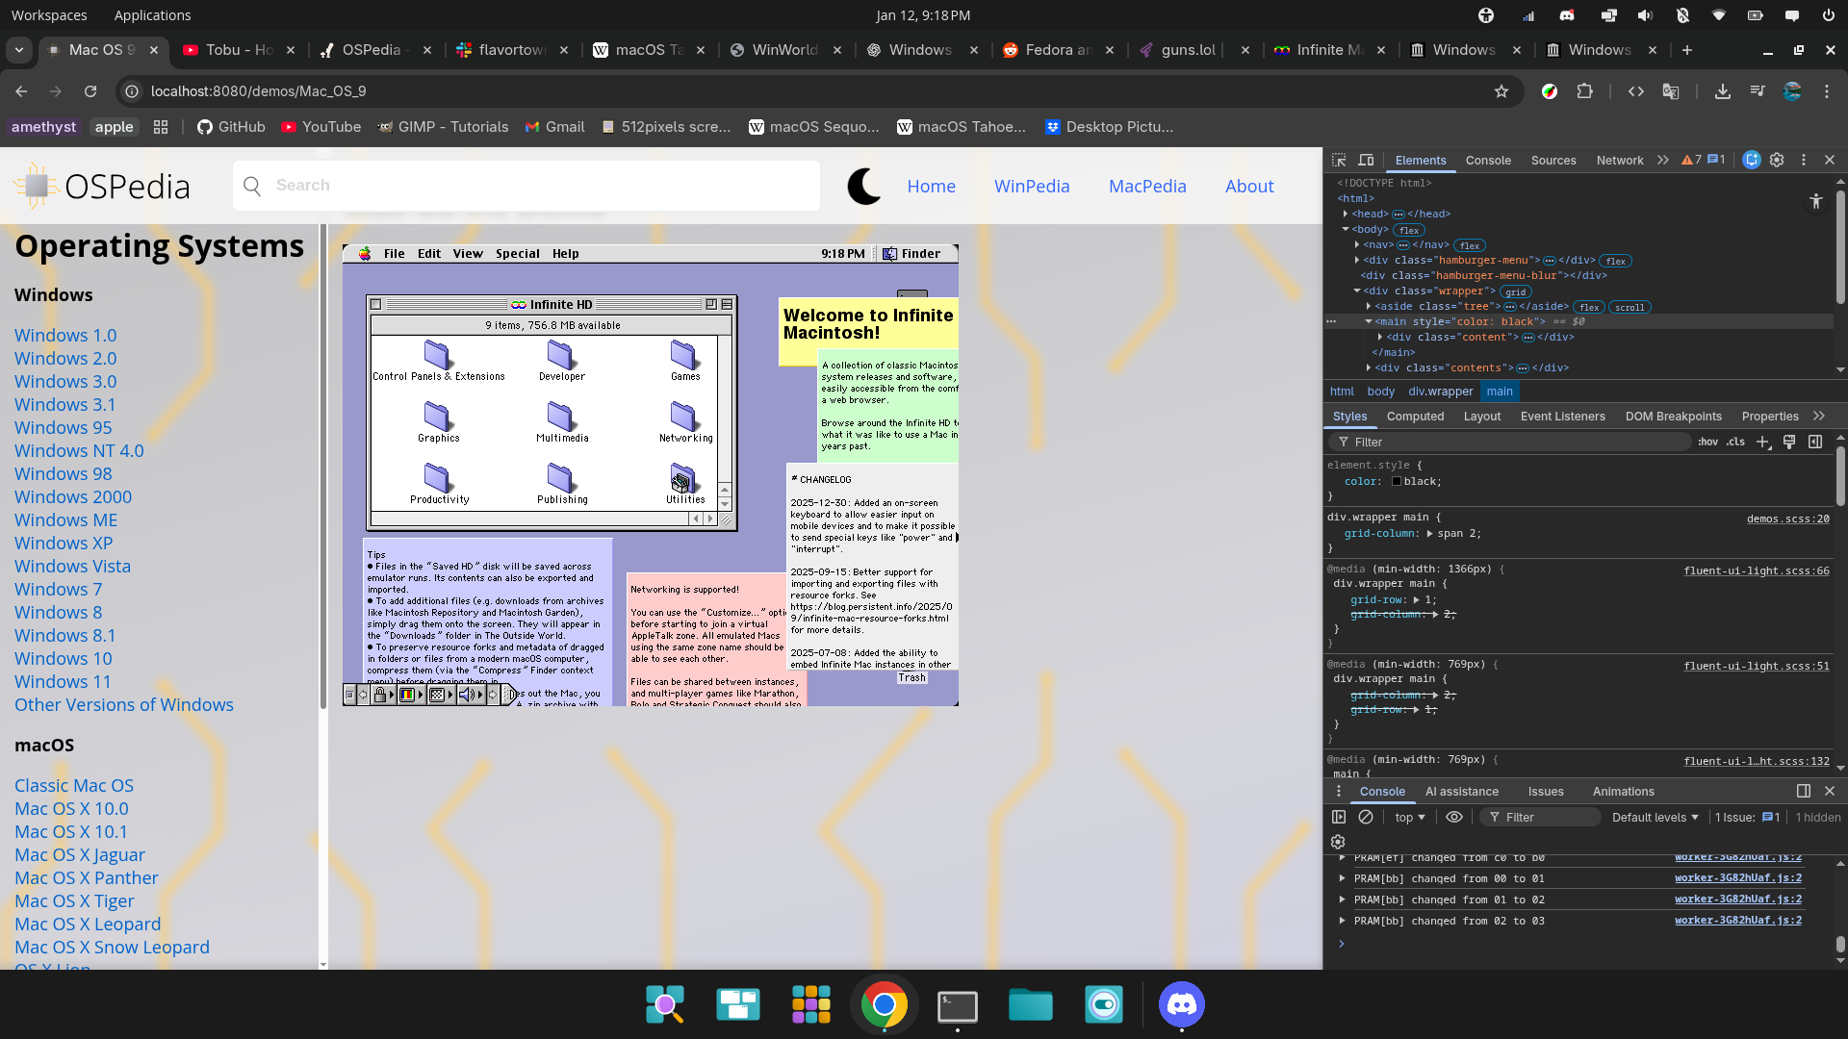Expand the head element node

1346,214
